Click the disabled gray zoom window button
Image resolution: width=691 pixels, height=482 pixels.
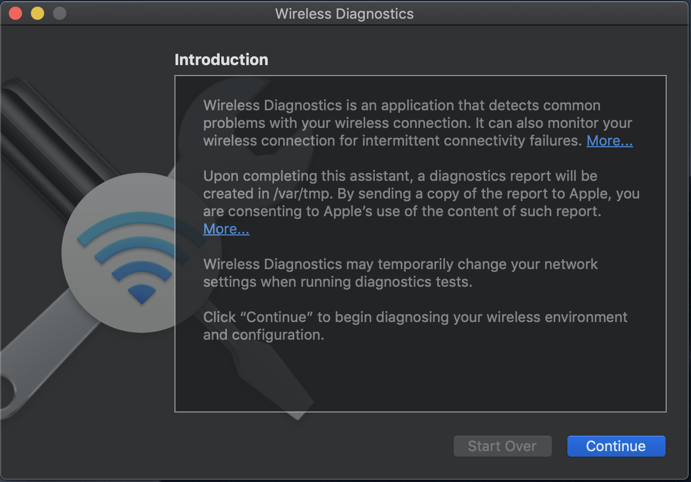[x=60, y=13]
